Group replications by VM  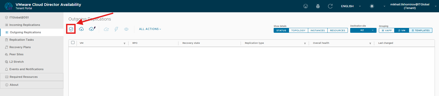(402, 30)
